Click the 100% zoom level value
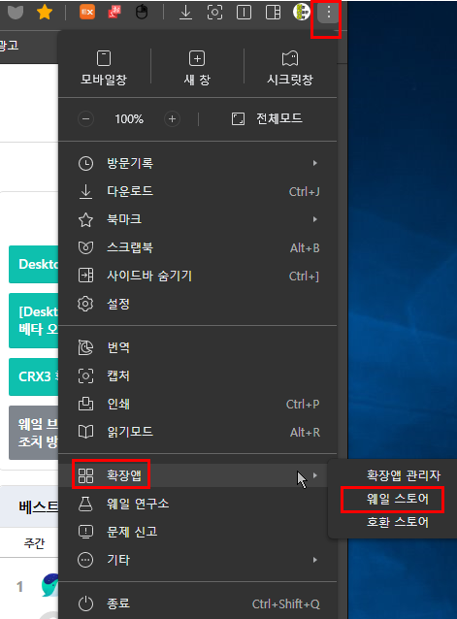The height and width of the screenshot is (619, 457). click(x=129, y=118)
